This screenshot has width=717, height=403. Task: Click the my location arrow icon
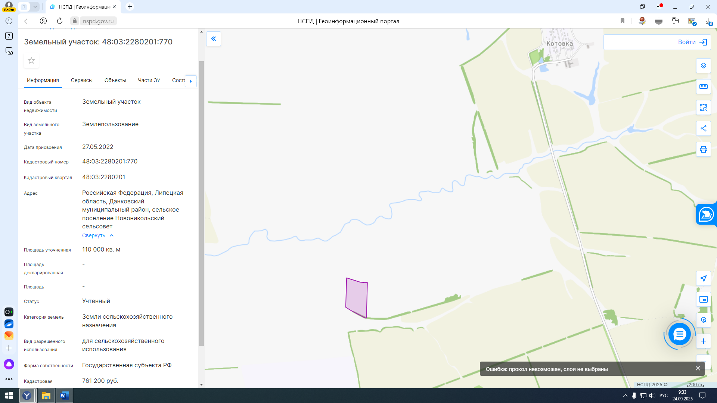[x=703, y=278]
